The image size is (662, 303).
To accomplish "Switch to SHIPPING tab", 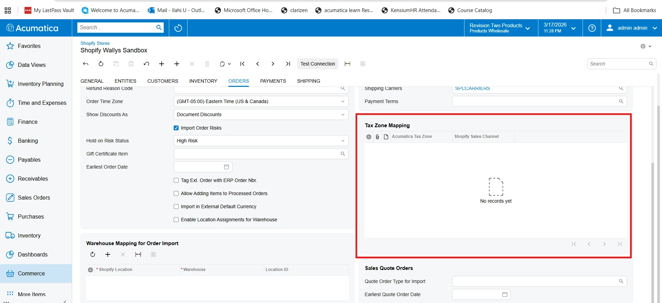I will pyautogui.click(x=308, y=81).
